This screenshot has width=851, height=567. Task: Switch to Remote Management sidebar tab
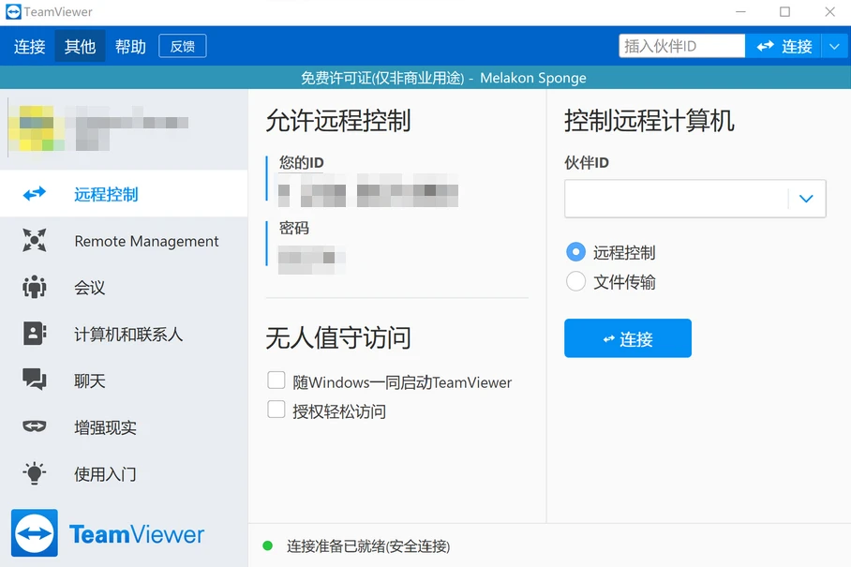pos(124,240)
